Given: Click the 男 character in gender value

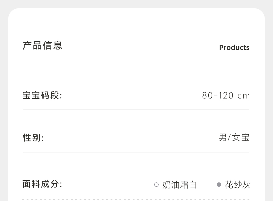Looking at the screenshot, I should 223,137.
